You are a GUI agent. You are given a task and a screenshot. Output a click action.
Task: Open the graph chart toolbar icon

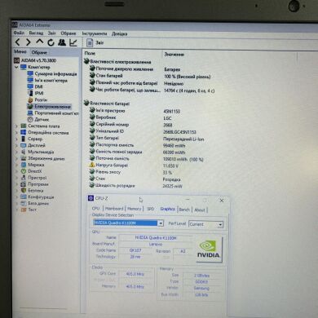pyautogui.click(x=73, y=42)
